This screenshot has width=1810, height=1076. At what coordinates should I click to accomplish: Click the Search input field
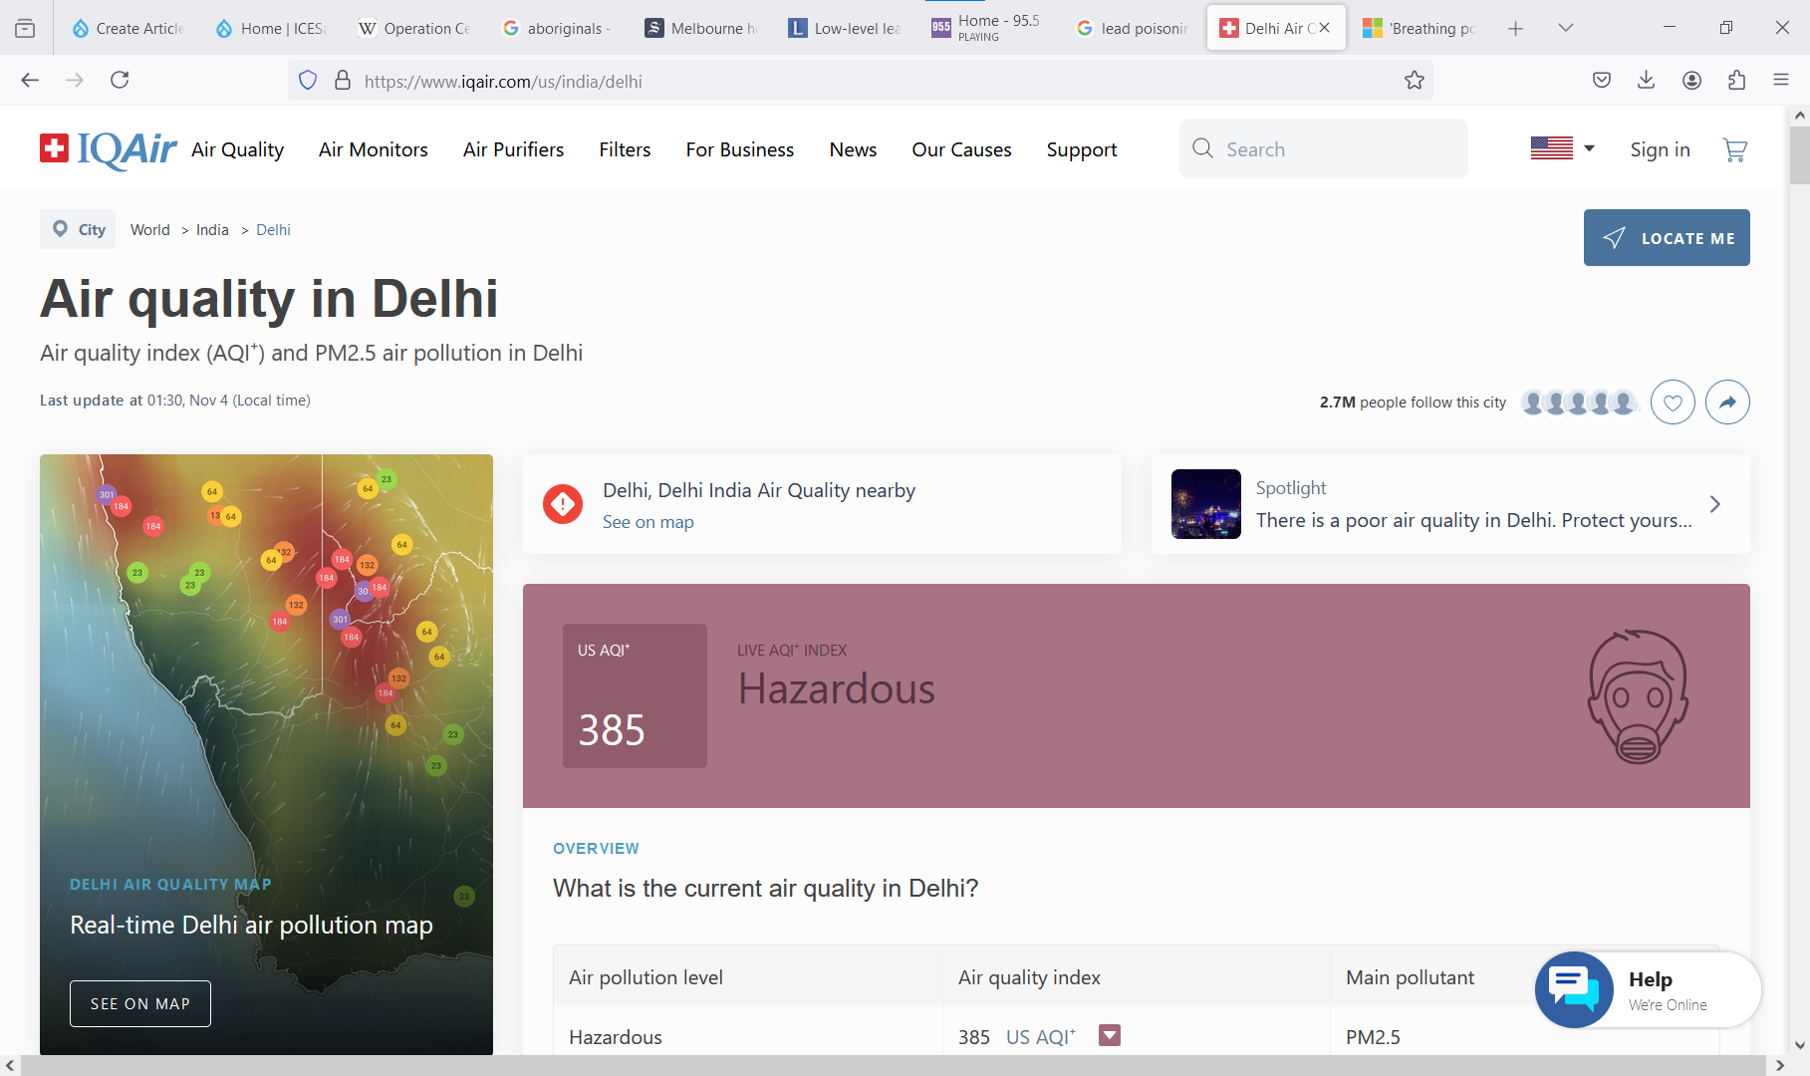(x=1335, y=149)
